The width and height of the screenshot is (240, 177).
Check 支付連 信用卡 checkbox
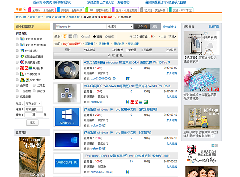coord(17,39)
